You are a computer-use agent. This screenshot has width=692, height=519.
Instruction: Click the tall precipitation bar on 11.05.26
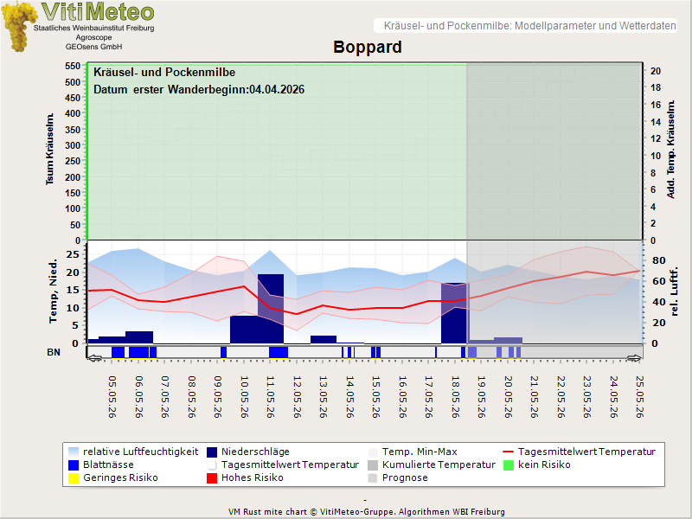tap(271, 309)
